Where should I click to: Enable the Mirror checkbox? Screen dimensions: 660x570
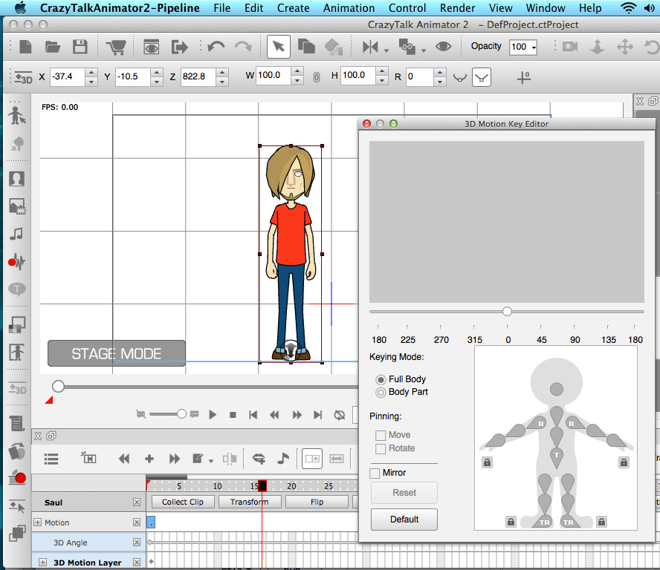[x=375, y=473]
